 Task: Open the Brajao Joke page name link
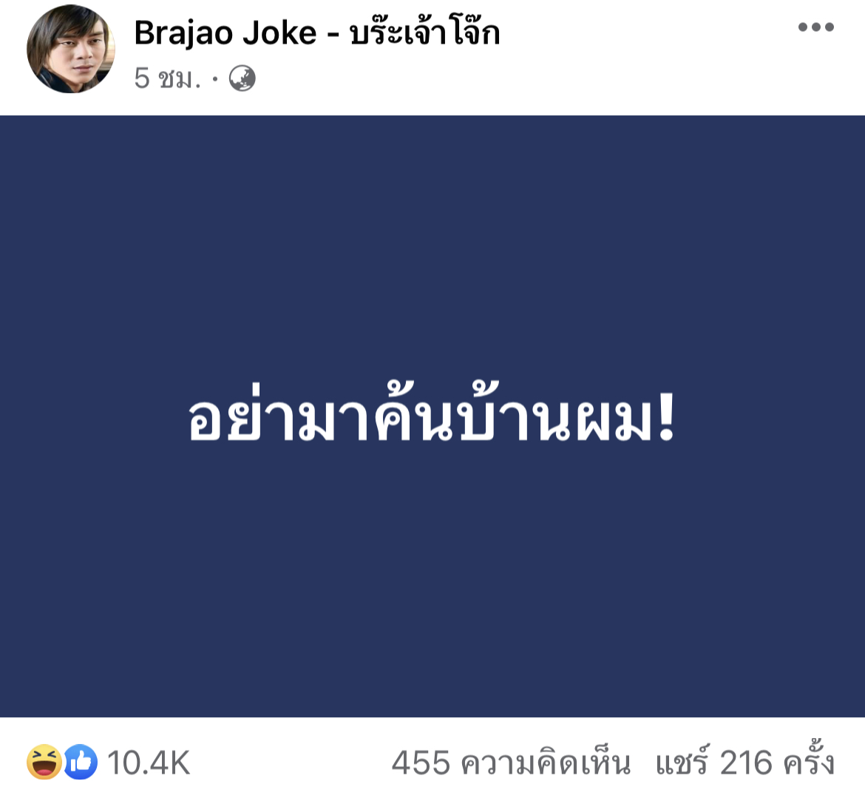317,33
